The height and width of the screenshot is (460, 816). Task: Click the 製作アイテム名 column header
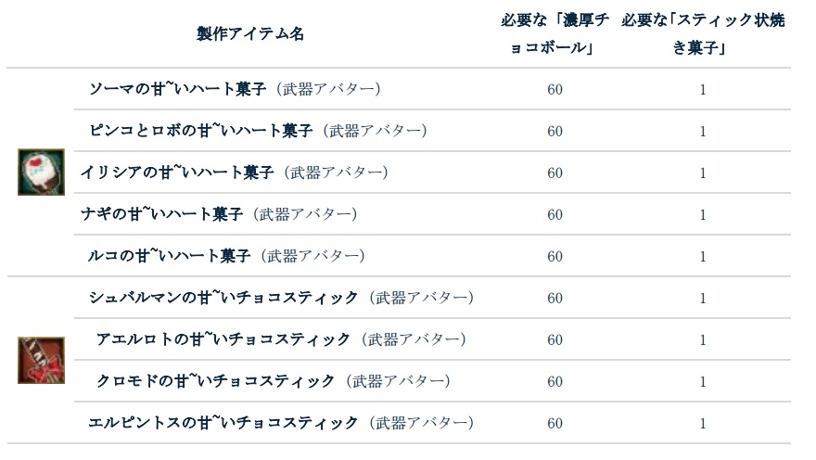[x=250, y=33]
